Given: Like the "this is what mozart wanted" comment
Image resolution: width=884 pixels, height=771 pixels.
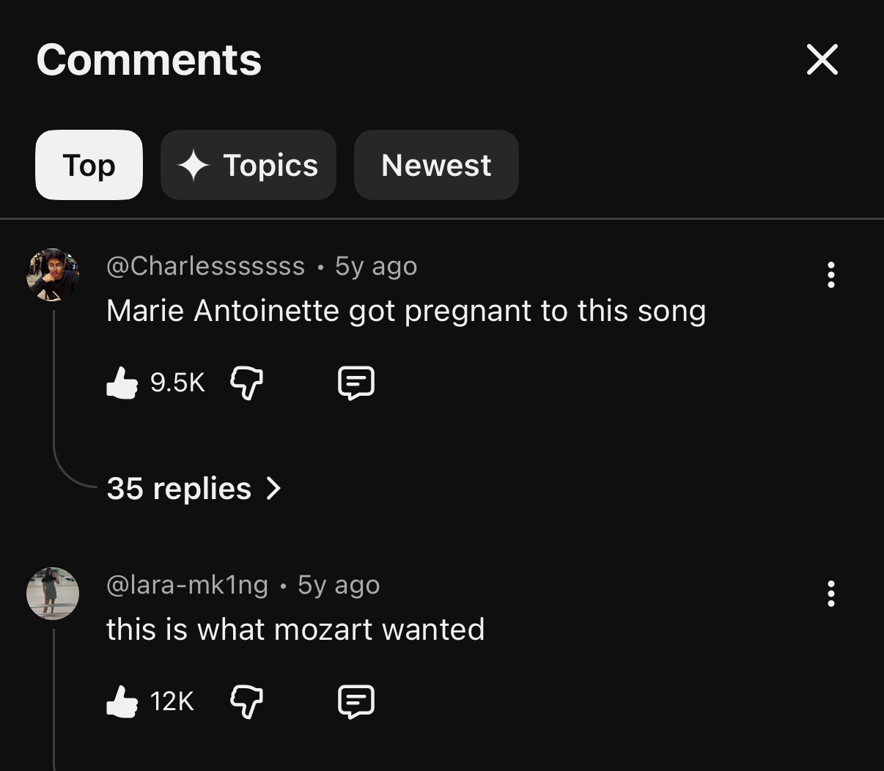Looking at the screenshot, I should point(122,701).
